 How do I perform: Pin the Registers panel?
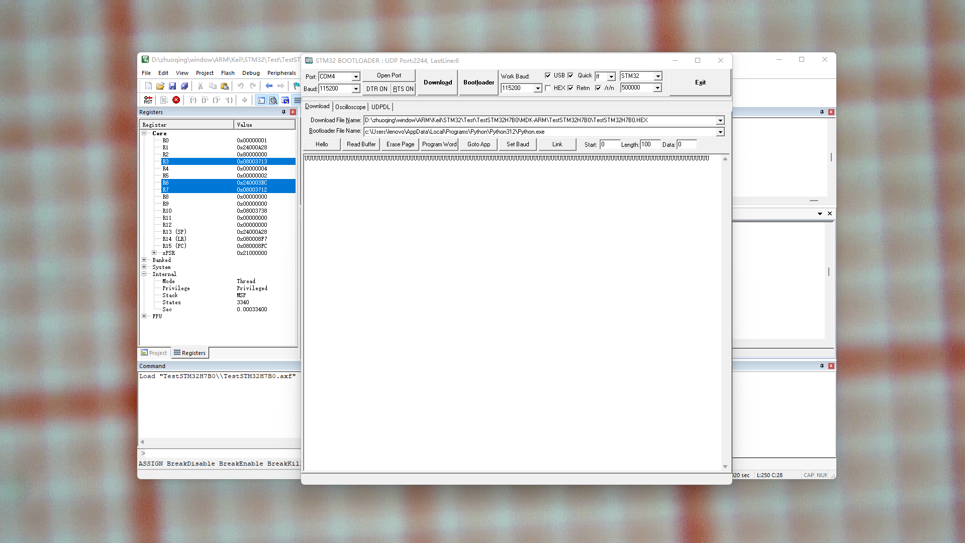click(283, 112)
